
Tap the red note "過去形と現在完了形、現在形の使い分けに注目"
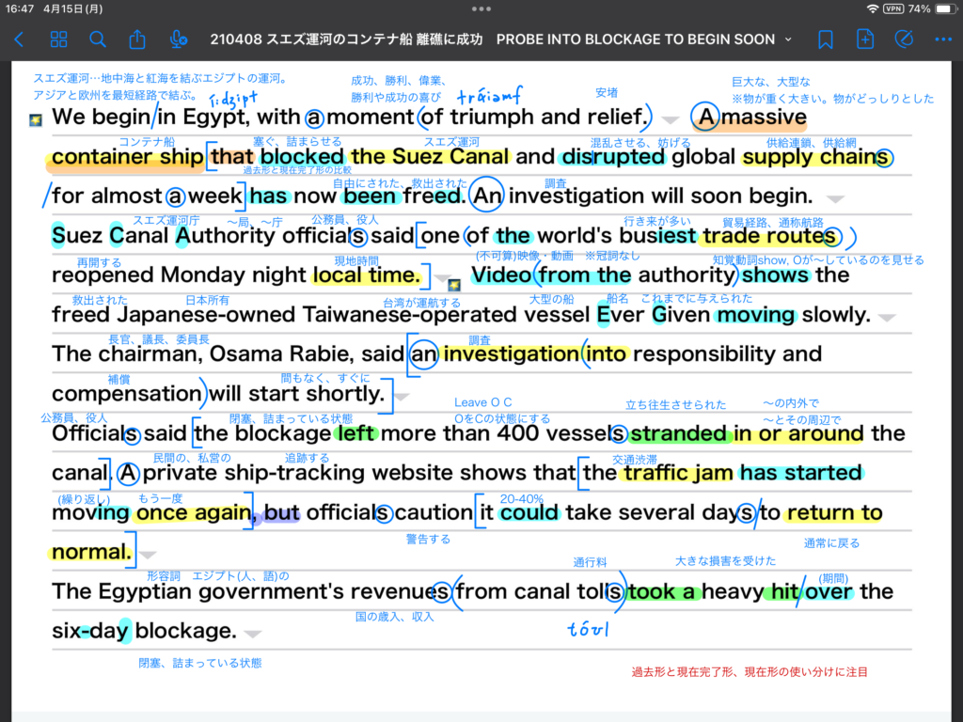tap(750, 671)
